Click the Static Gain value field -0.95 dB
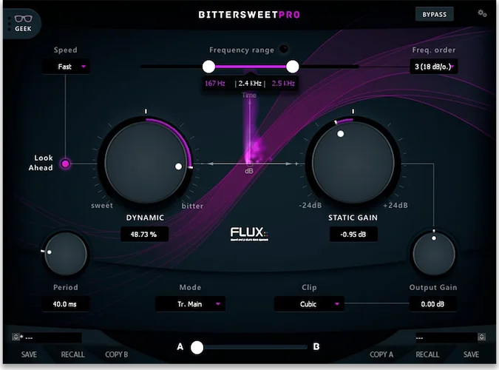499x370 pixels. (x=353, y=235)
